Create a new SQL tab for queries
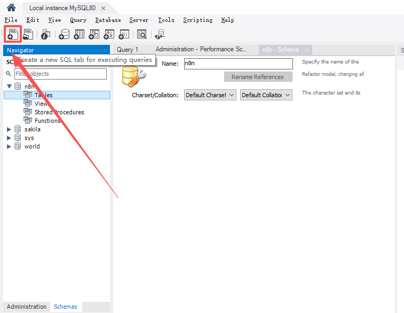The width and height of the screenshot is (404, 313). pyautogui.click(x=13, y=34)
